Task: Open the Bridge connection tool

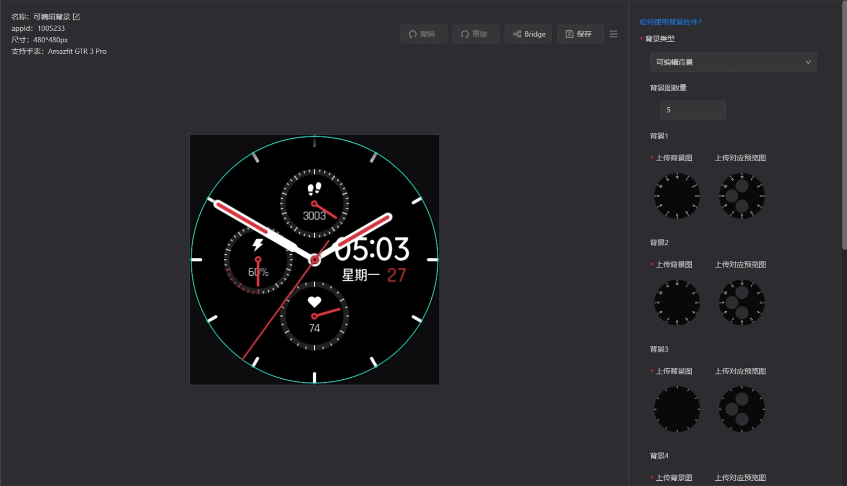Action: click(528, 34)
